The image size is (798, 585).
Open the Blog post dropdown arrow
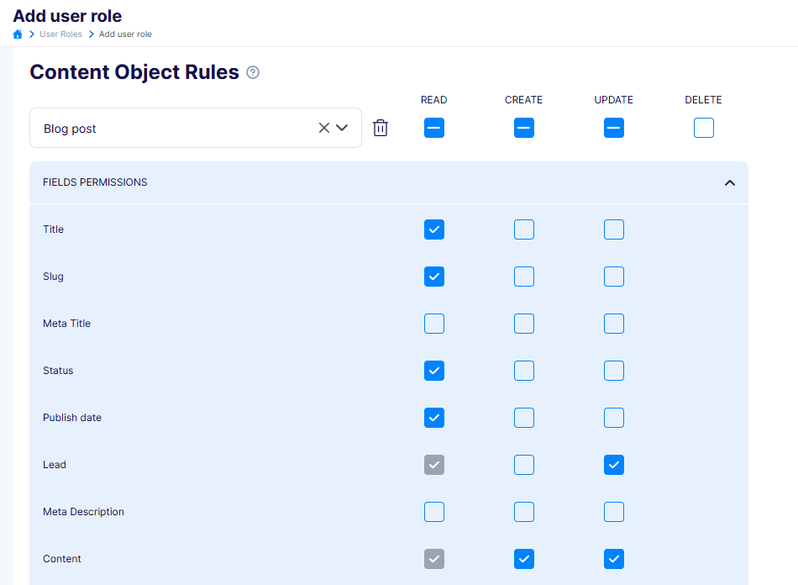(342, 128)
